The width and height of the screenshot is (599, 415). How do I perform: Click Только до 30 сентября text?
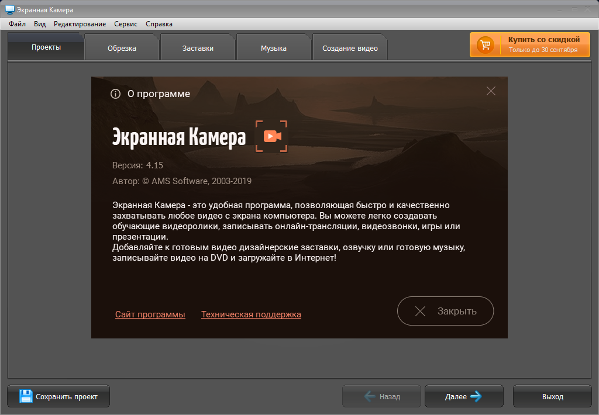543,50
